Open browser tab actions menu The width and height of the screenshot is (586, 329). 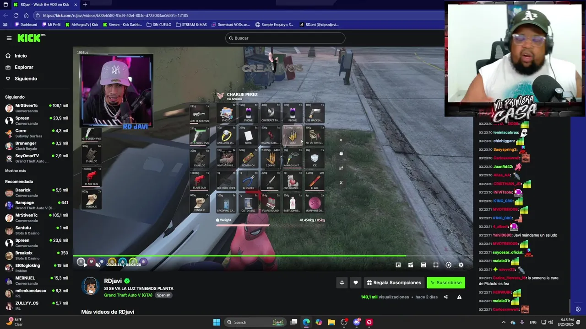pos(5,5)
